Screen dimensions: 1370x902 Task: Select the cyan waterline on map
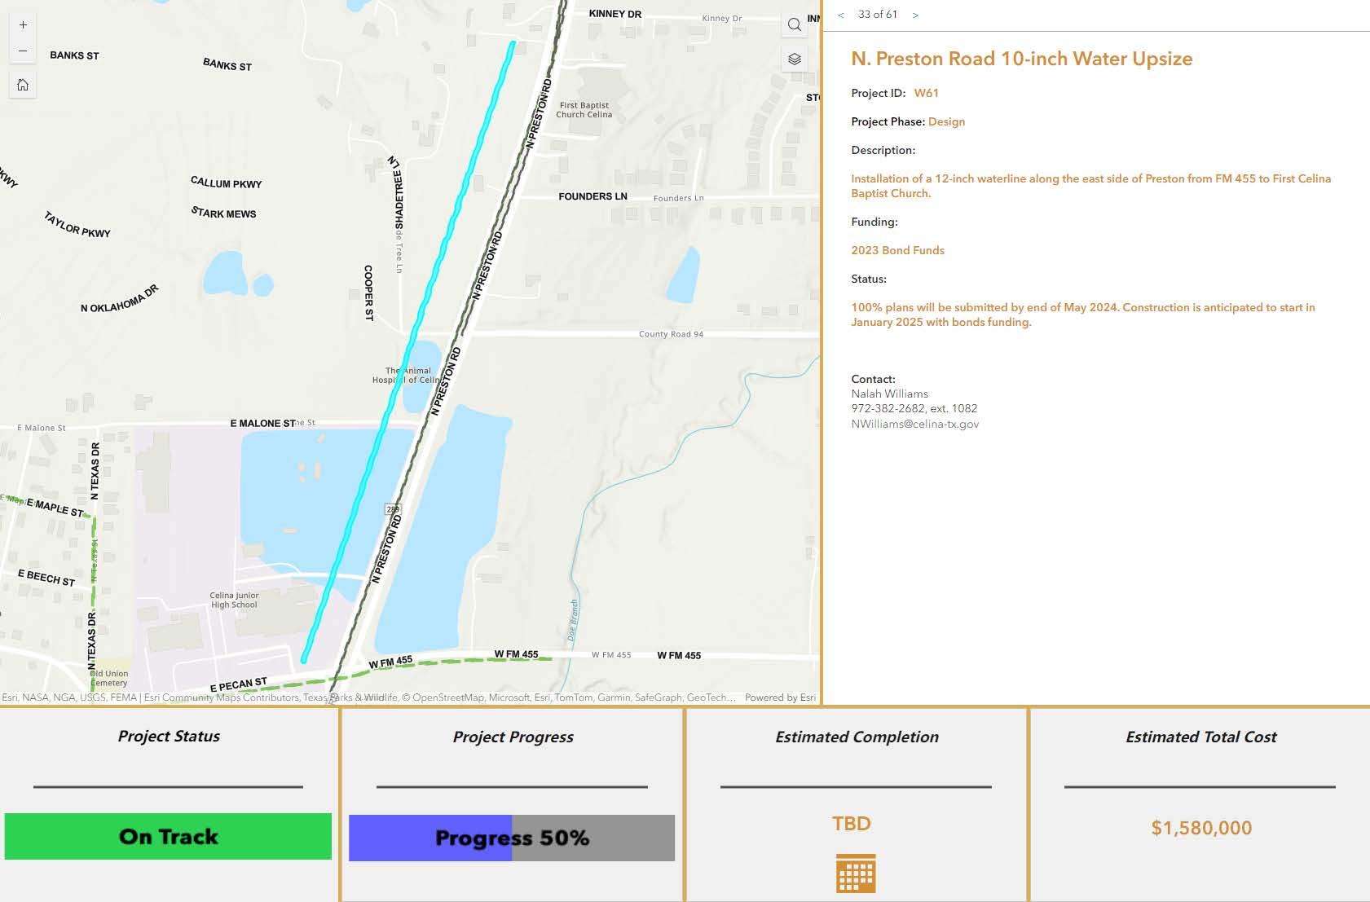(x=407, y=350)
